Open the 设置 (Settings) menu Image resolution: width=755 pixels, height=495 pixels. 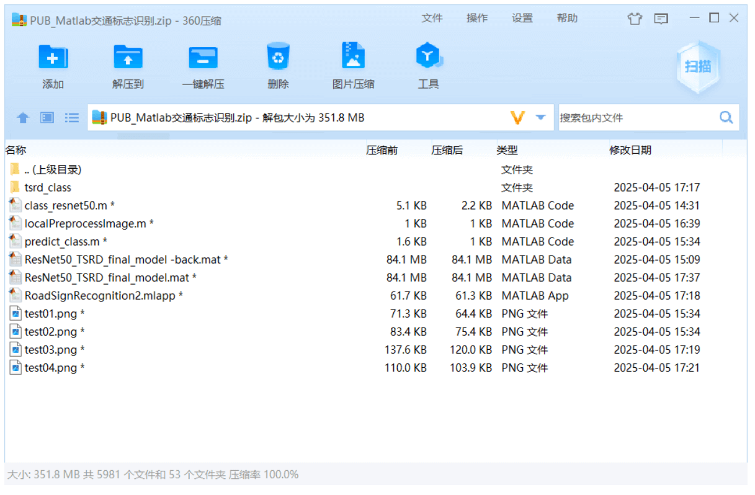pyautogui.click(x=522, y=19)
